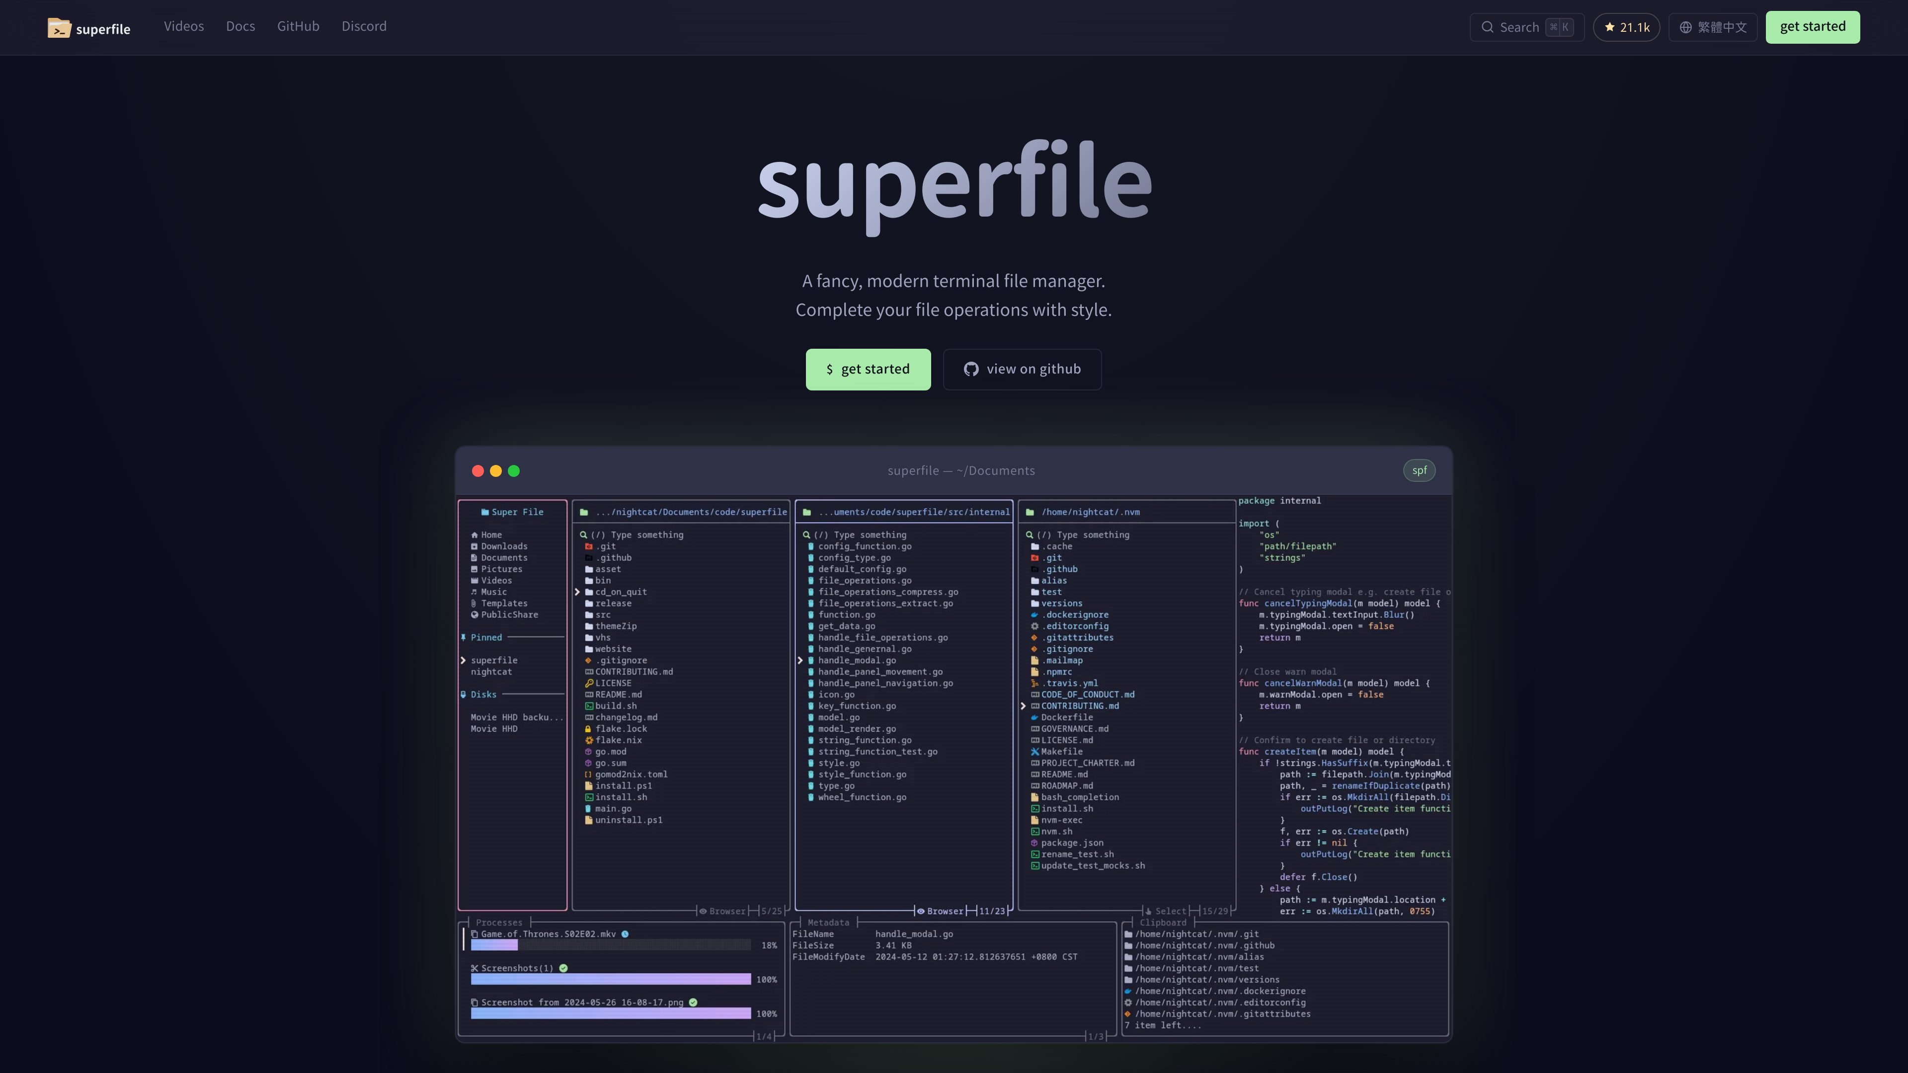The height and width of the screenshot is (1073, 1908).
Task: Click the PublicShare icon in the sidebar
Action: point(475,614)
